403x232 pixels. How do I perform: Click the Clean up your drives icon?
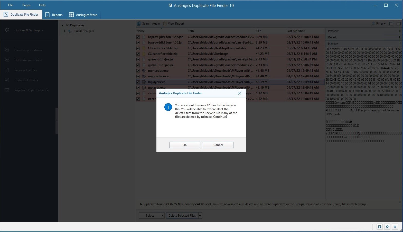(x=7, y=50)
